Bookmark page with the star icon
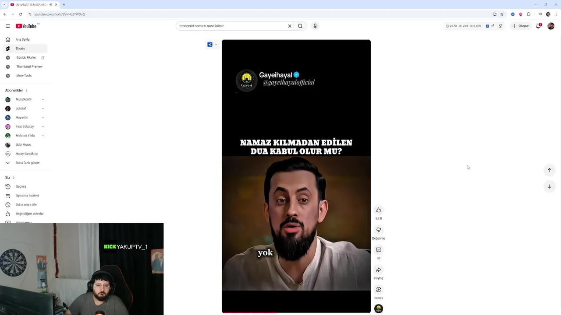Image resolution: width=561 pixels, height=315 pixels. 502,14
